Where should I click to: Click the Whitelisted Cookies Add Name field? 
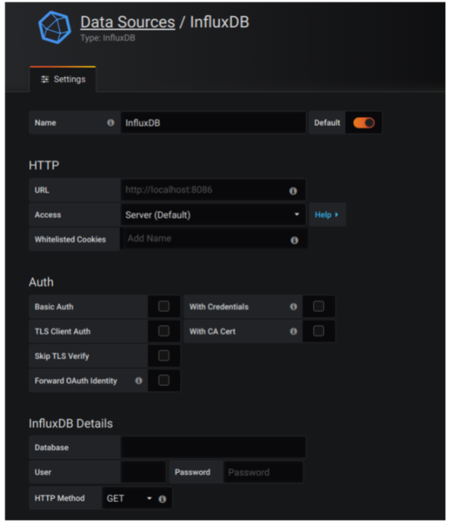(x=214, y=239)
